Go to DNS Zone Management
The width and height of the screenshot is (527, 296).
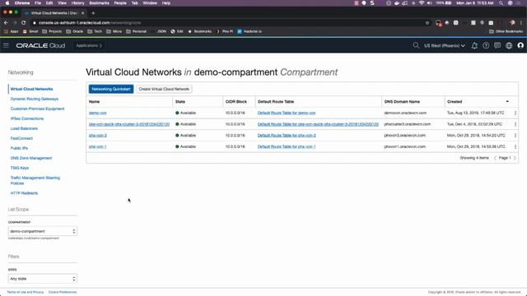point(31,158)
